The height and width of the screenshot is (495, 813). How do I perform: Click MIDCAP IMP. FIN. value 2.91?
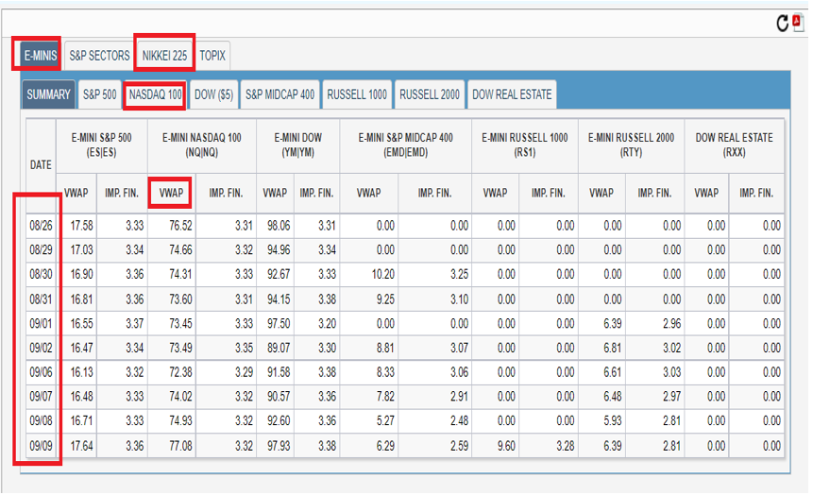(x=460, y=397)
